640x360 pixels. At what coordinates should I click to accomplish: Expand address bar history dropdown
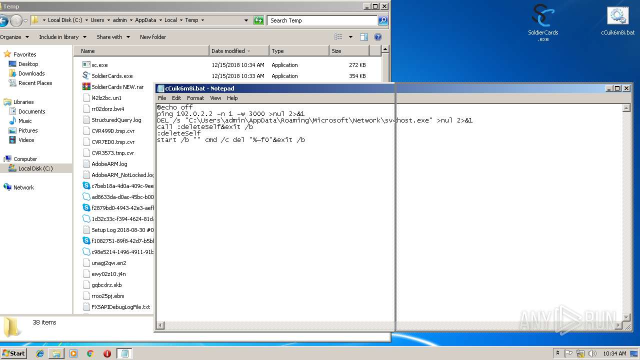[246, 20]
